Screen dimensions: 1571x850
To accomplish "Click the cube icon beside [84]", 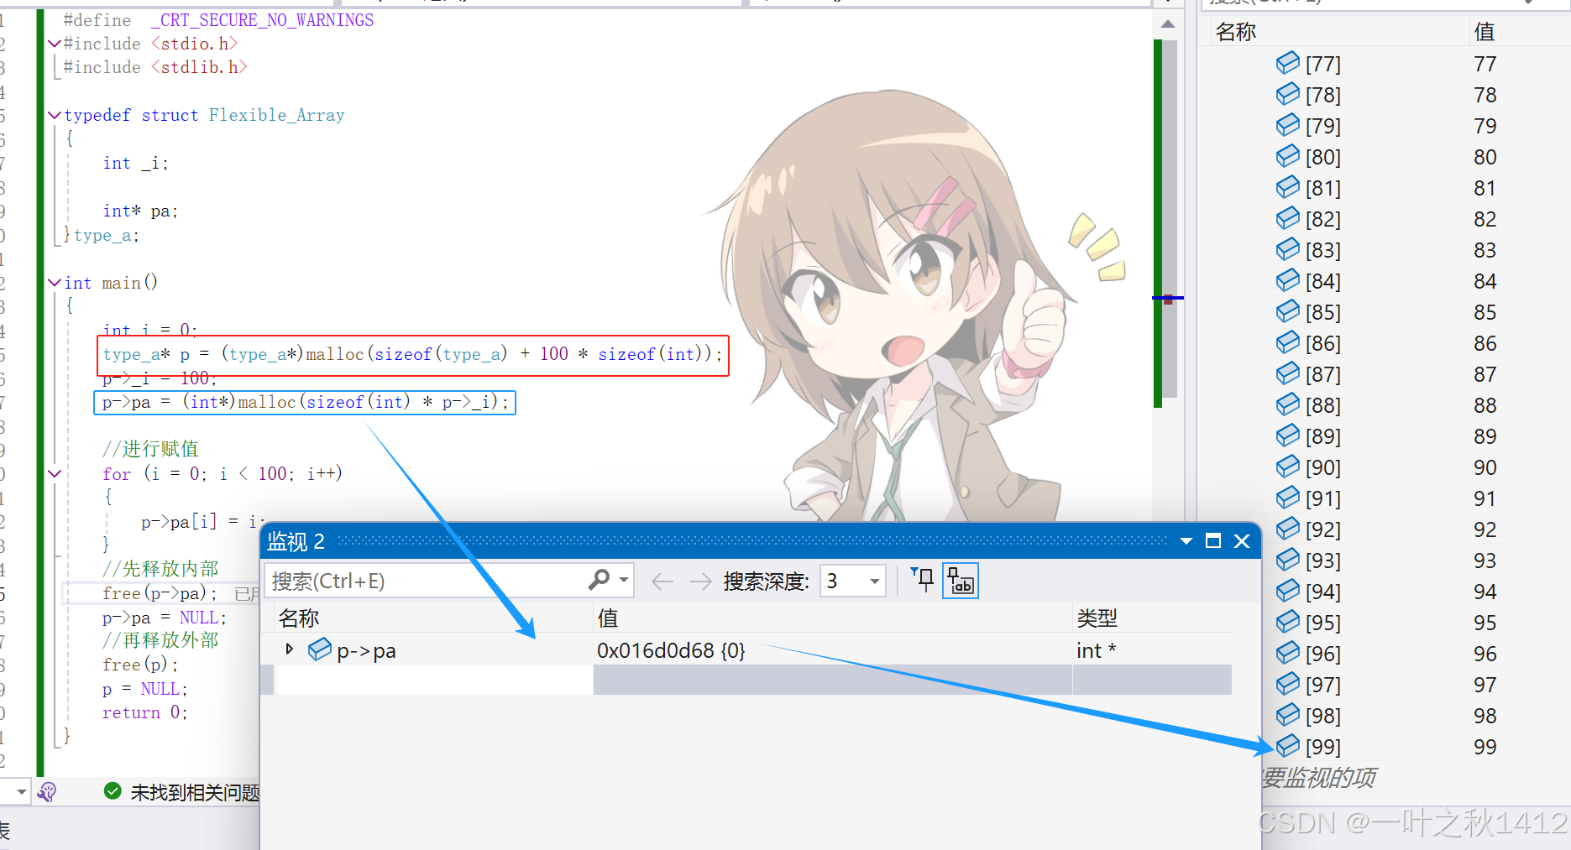I will point(1287,280).
